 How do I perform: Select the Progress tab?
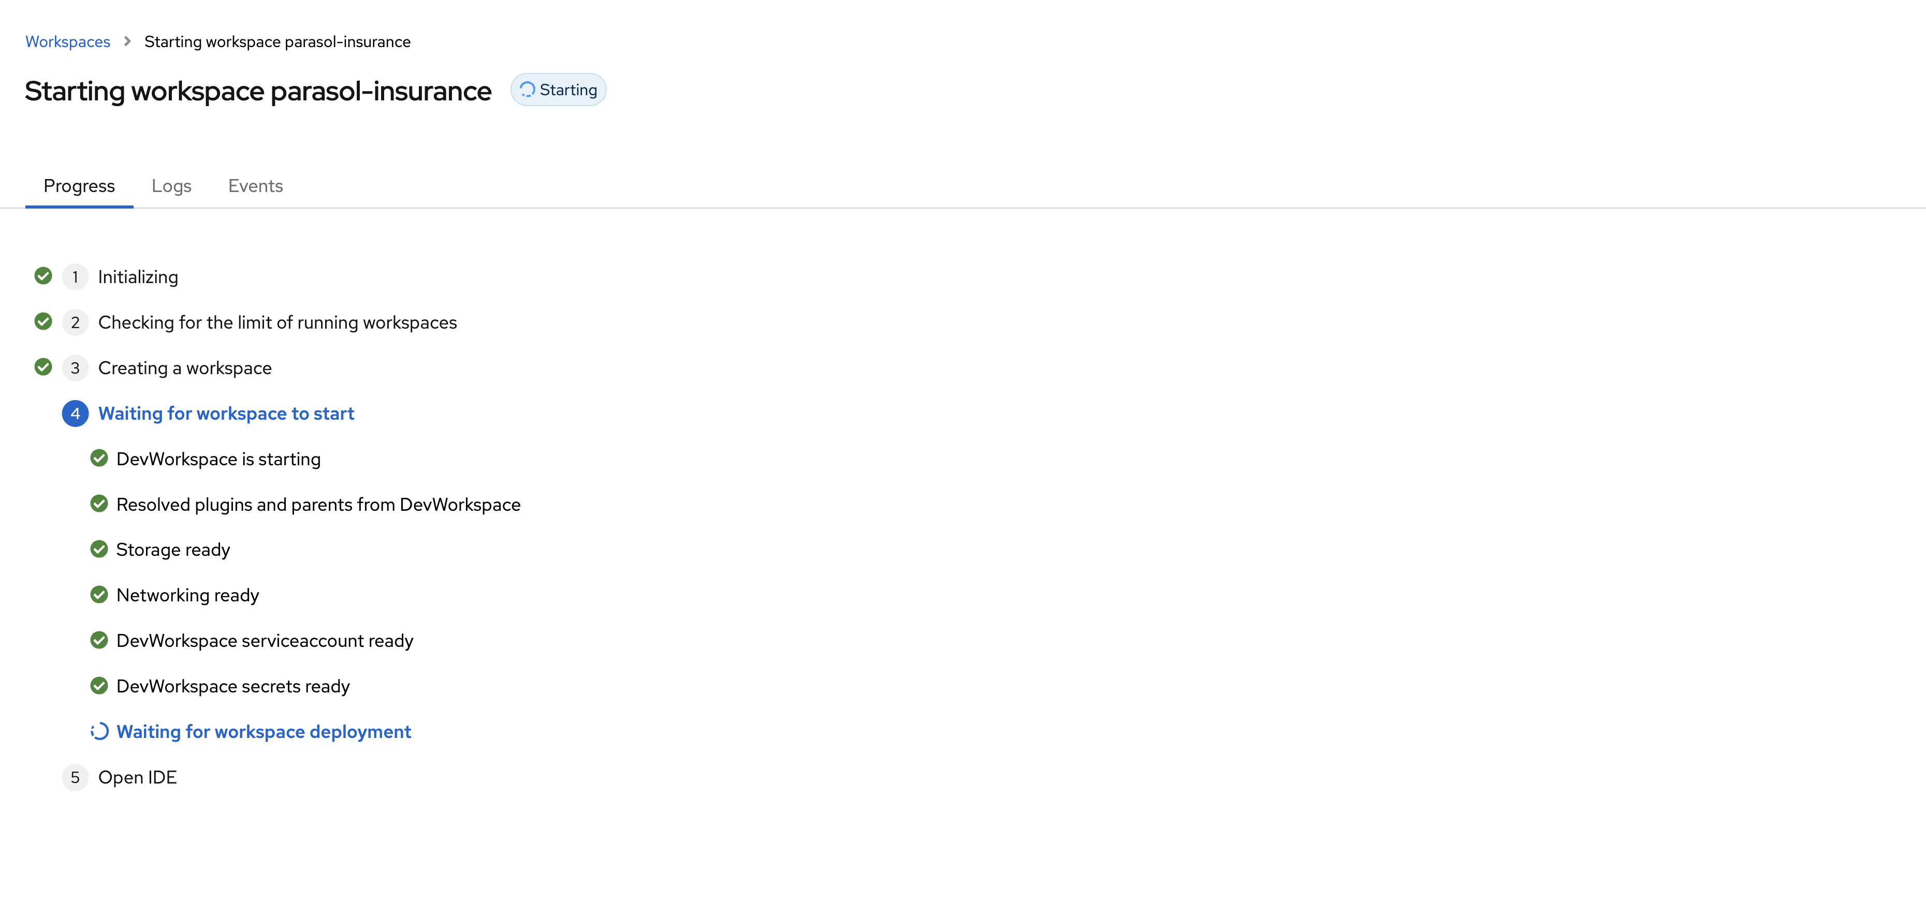click(79, 186)
